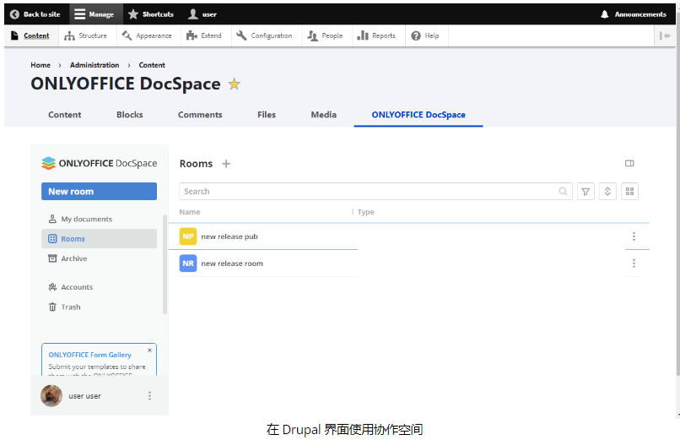The image size is (680, 440).
Task: Open the sort options icon
Action: (607, 192)
